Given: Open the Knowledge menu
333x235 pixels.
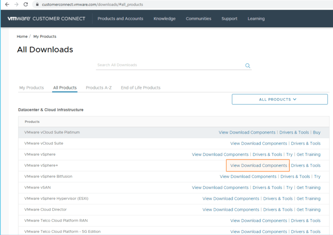Looking at the screenshot, I should 165,19.
